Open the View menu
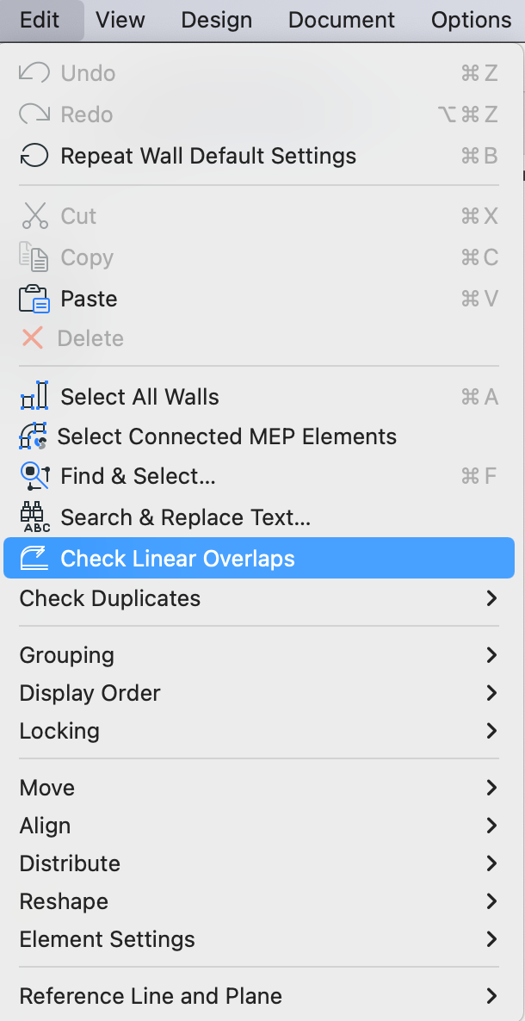The image size is (525, 1021). pos(120,20)
